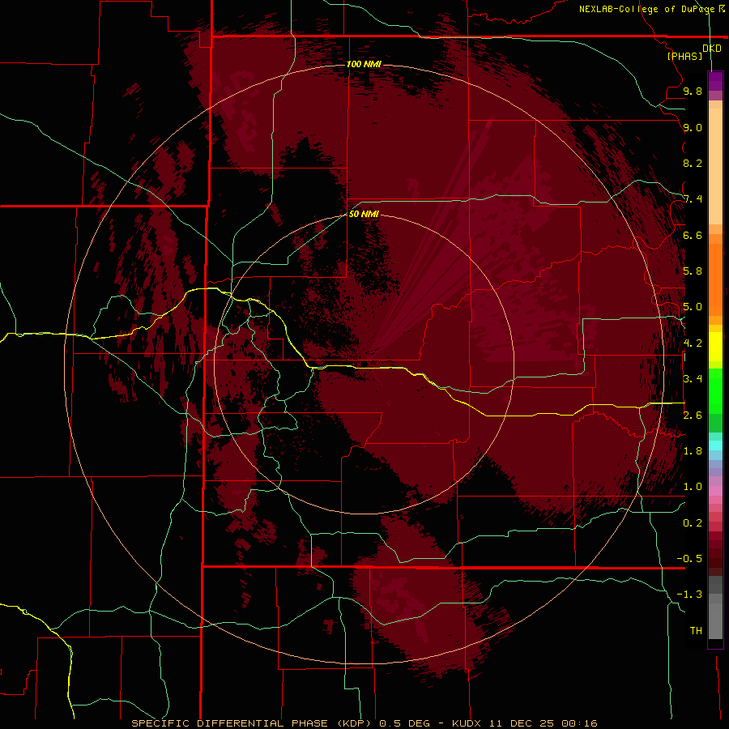This screenshot has height=729, width=729.
Task: Click the 5.8 legend value
Action: (693, 271)
